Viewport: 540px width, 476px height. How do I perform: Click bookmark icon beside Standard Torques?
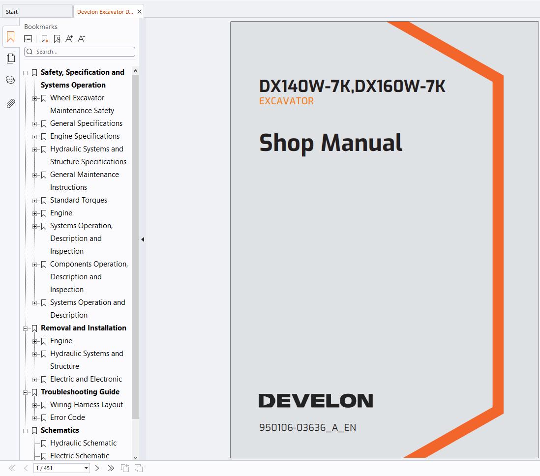pyautogui.click(x=44, y=201)
